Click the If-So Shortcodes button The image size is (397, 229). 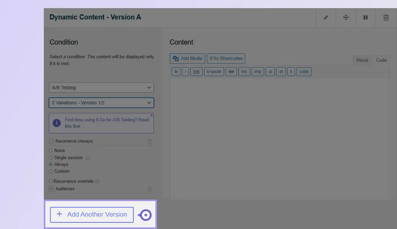[x=226, y=59]
